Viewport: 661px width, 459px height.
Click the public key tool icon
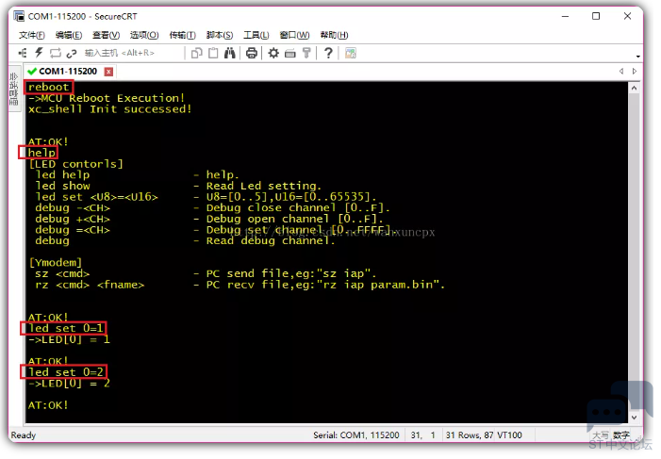(x=307, y=53)
